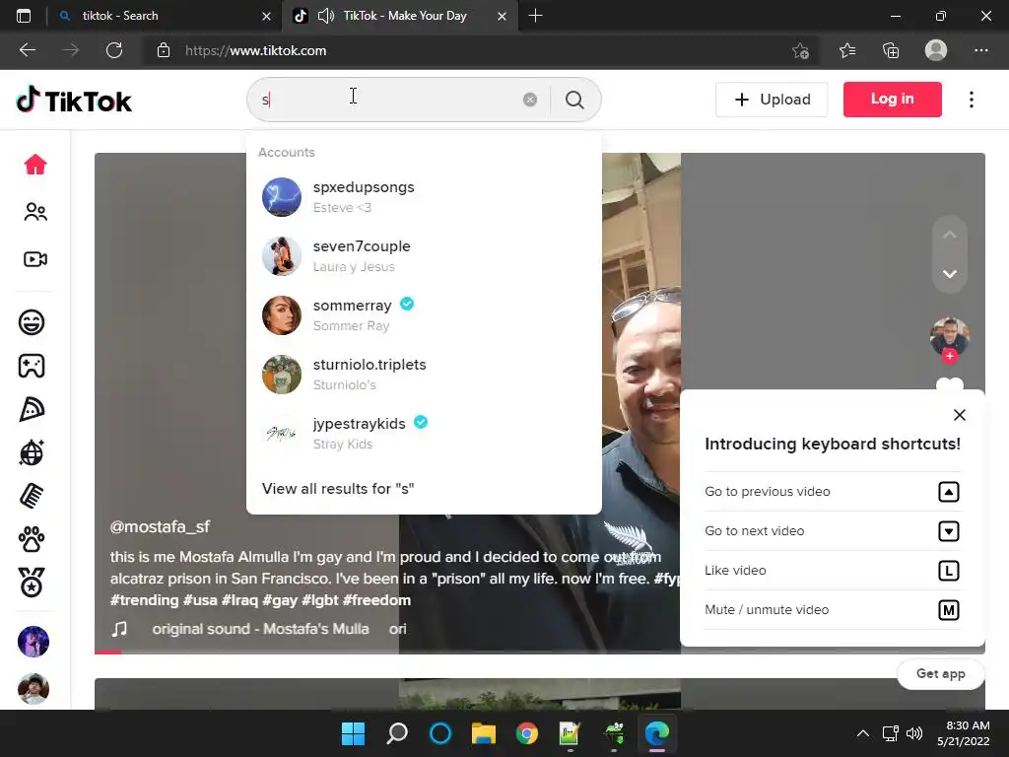The image size is (1009, 757).
Task: Go back using the browser back arrow
Action: (28, 50)
